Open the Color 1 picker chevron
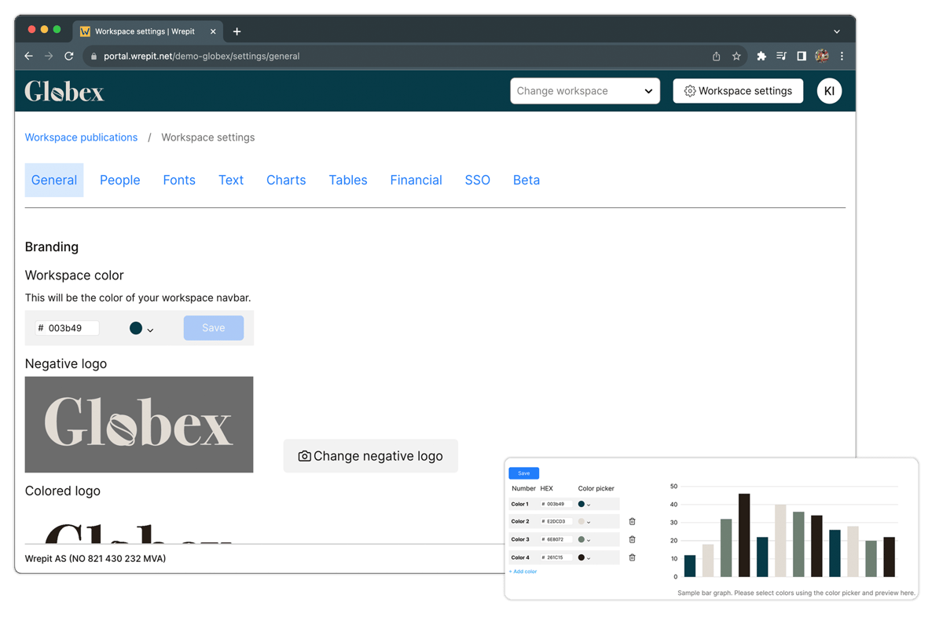 pyautogui.click(x=589, y=505)
